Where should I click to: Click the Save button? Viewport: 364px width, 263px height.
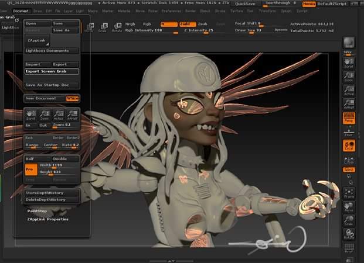(x=66, y=23)
